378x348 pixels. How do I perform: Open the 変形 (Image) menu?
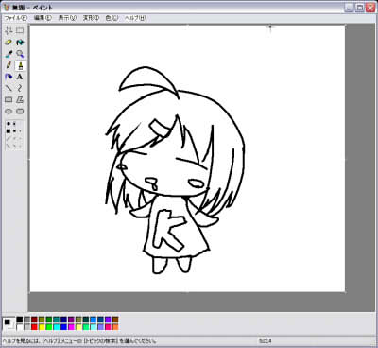tap(91, 18)
